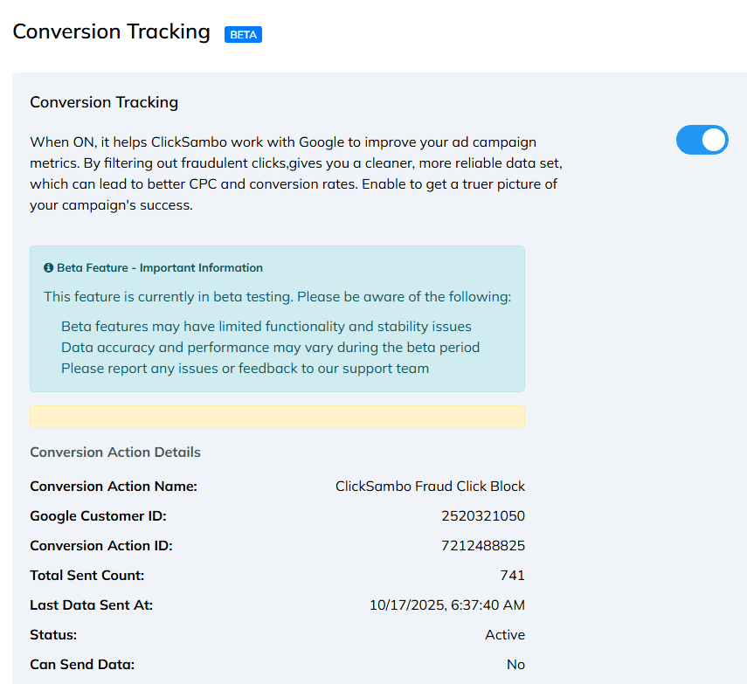Click the Conversion Action Details heading

pos(115,453)
